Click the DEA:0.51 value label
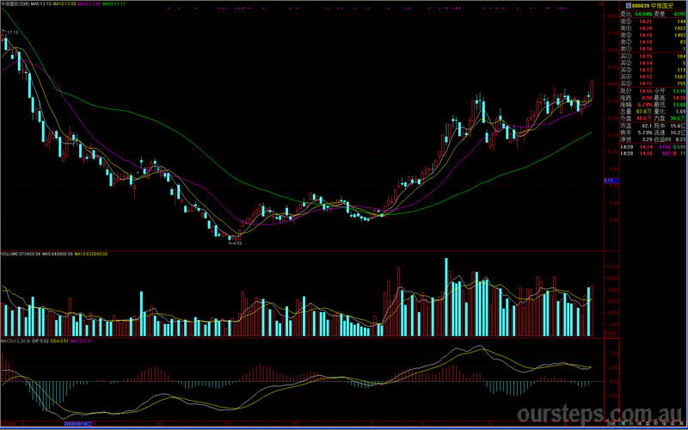 click(59, 341)
